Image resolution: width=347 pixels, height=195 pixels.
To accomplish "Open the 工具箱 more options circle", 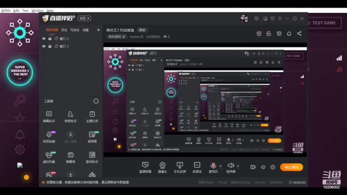I will click(x=96, y=101).
